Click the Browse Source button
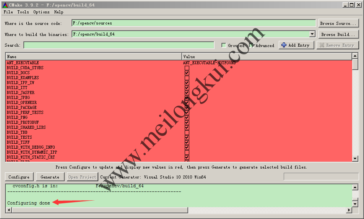 338,23
